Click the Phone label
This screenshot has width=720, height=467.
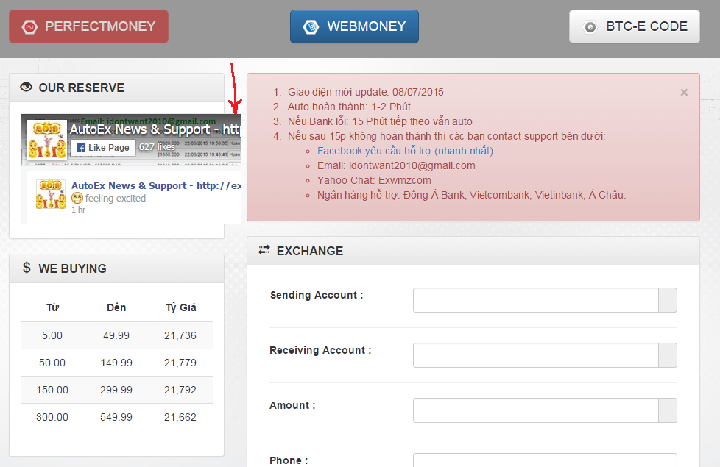pos(289,460)
